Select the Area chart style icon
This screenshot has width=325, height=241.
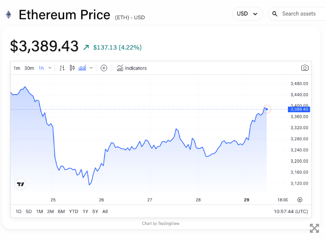pyautogui.click(x=82, y=68)
